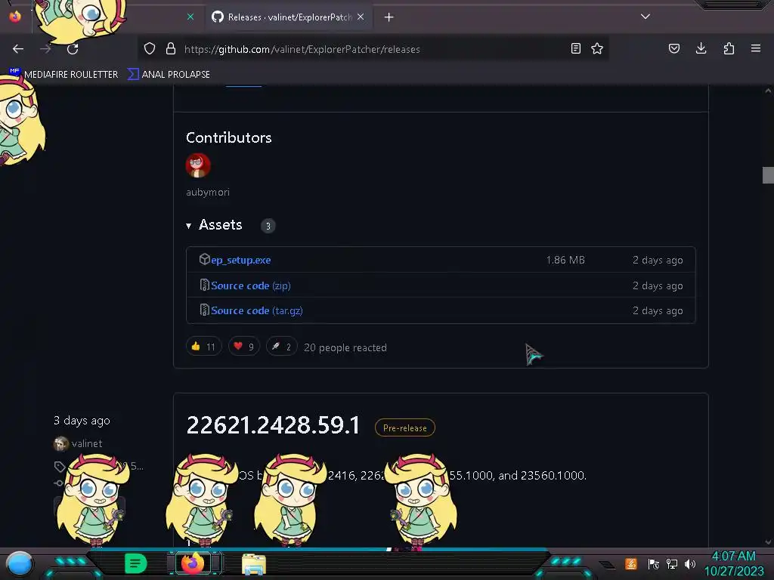Collapse the Assets section triangle

click(x=188, y=226)
